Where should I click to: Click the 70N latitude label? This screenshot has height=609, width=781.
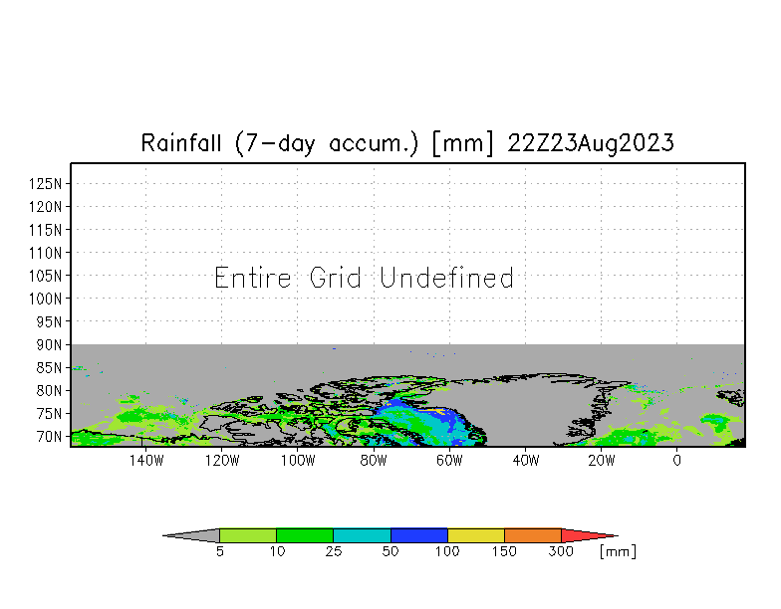[49, 437]
